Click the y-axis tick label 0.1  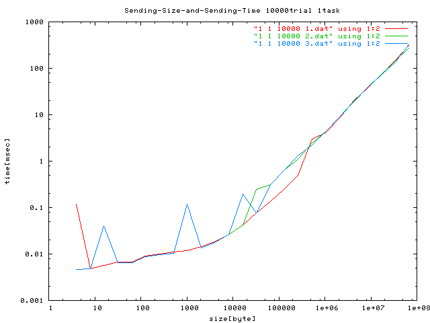tap(37, 208)
